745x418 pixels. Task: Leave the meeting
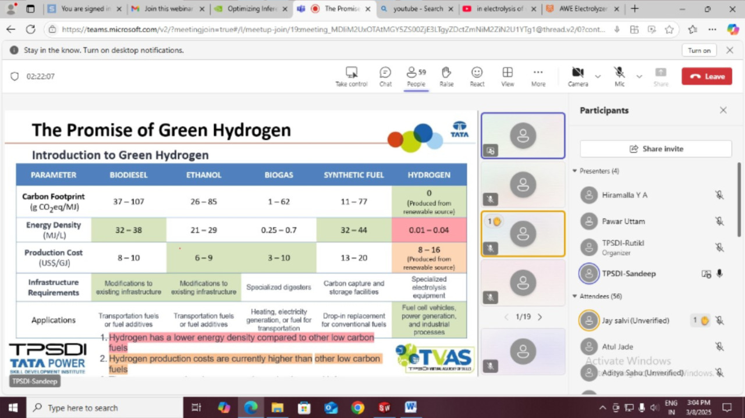(707, 76)
